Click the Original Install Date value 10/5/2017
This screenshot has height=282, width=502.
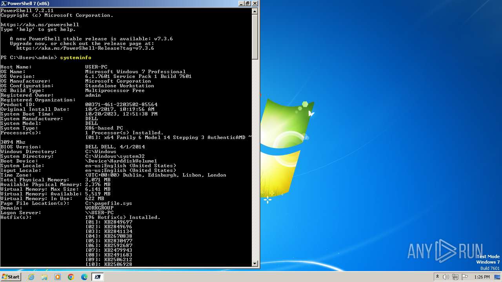[x=120, y=109]
